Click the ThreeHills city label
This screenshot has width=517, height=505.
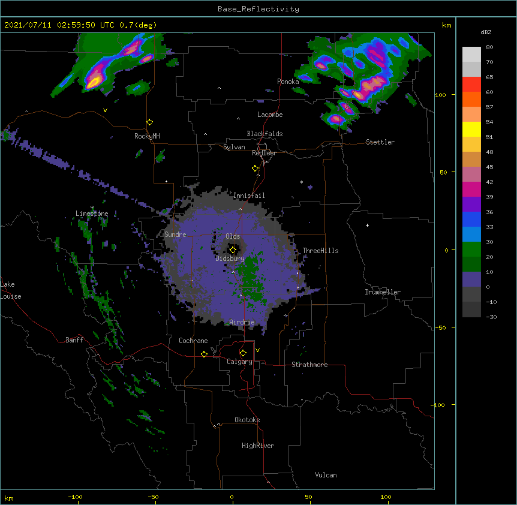tap(320, 251)
